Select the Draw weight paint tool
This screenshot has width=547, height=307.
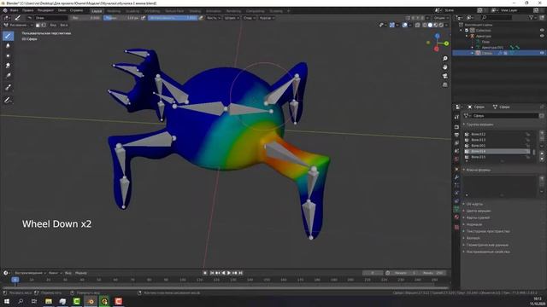8,36
